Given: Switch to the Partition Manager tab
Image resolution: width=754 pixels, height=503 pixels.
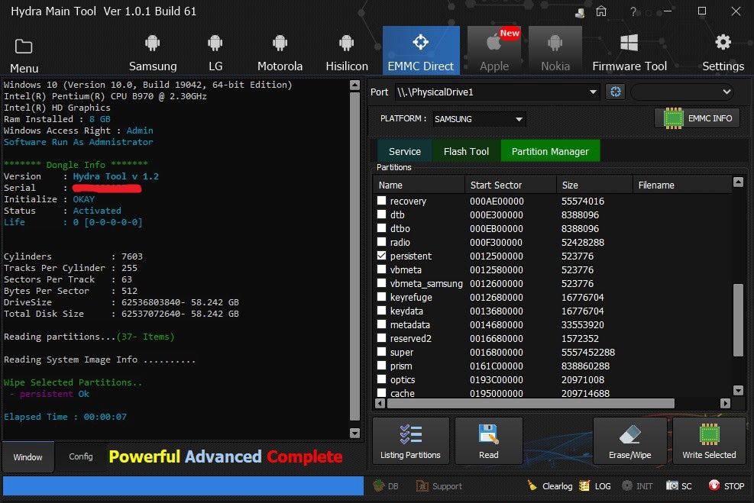Looking at the screenshot, I should [550, 151].
